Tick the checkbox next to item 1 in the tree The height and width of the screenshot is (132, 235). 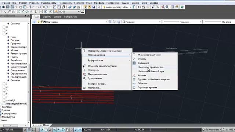[4, 84]
